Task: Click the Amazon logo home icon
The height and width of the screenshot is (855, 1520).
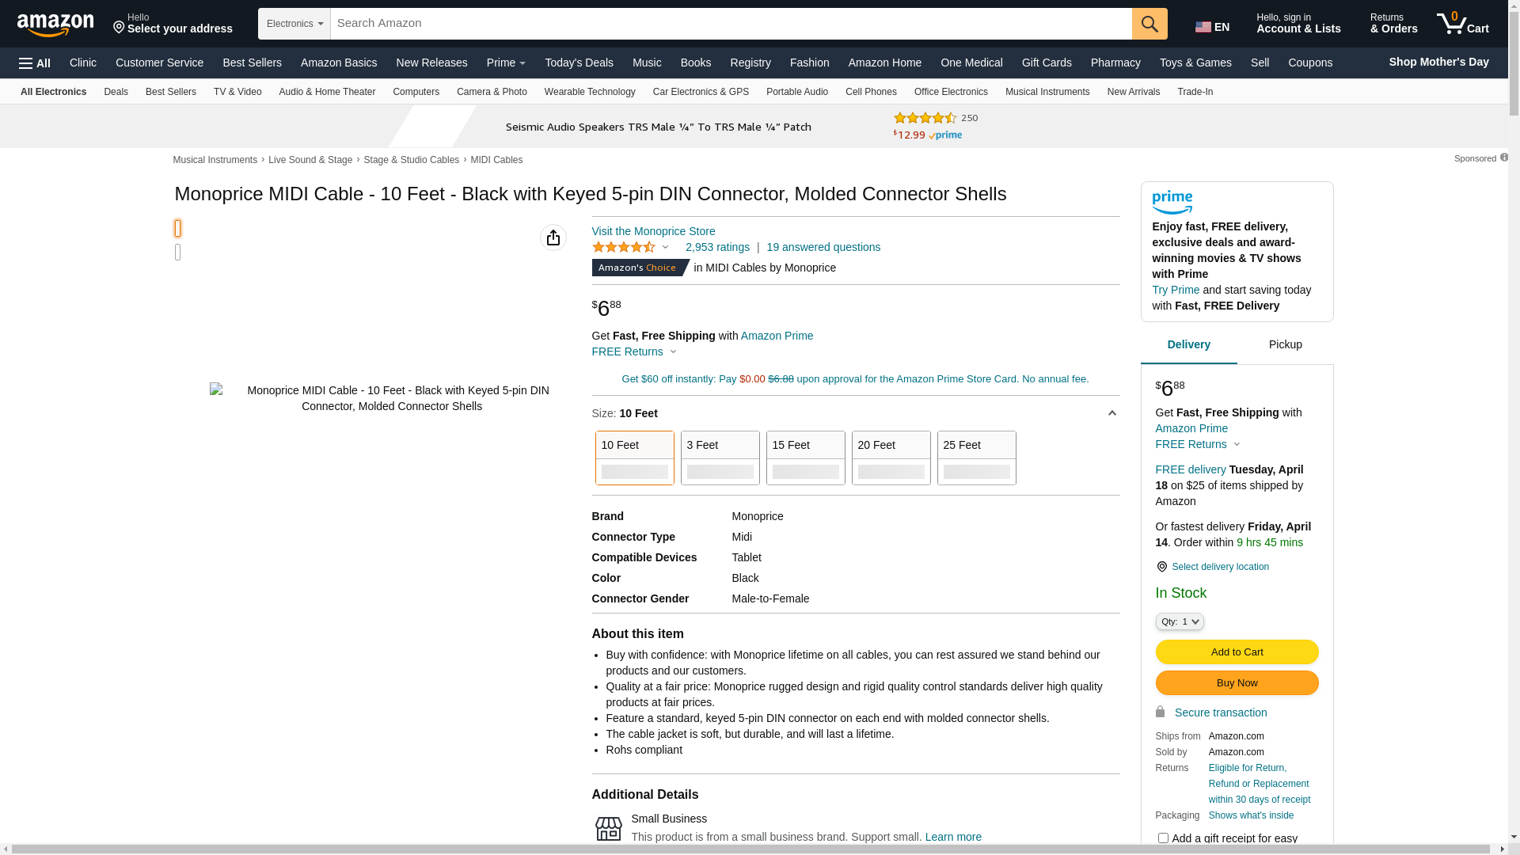Action: [x=55, y=25]
